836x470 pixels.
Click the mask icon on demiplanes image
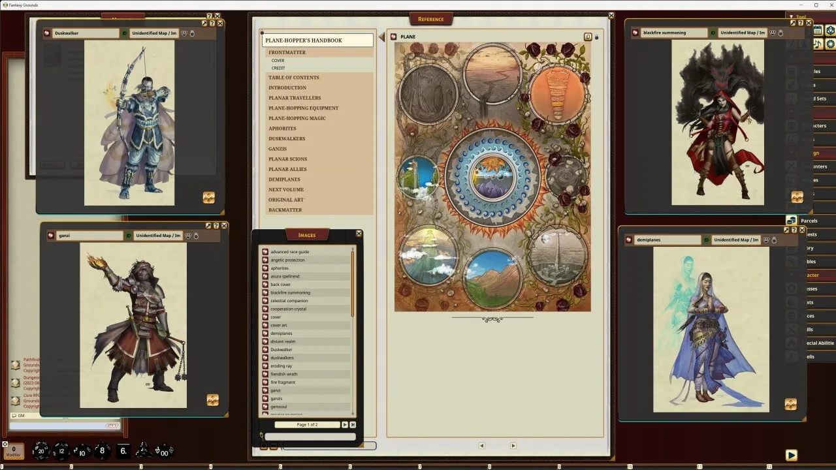766,240
